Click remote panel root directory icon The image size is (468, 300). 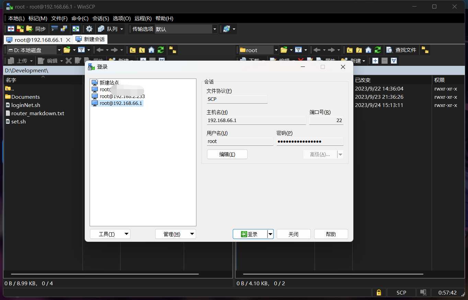tap(359, 50)
